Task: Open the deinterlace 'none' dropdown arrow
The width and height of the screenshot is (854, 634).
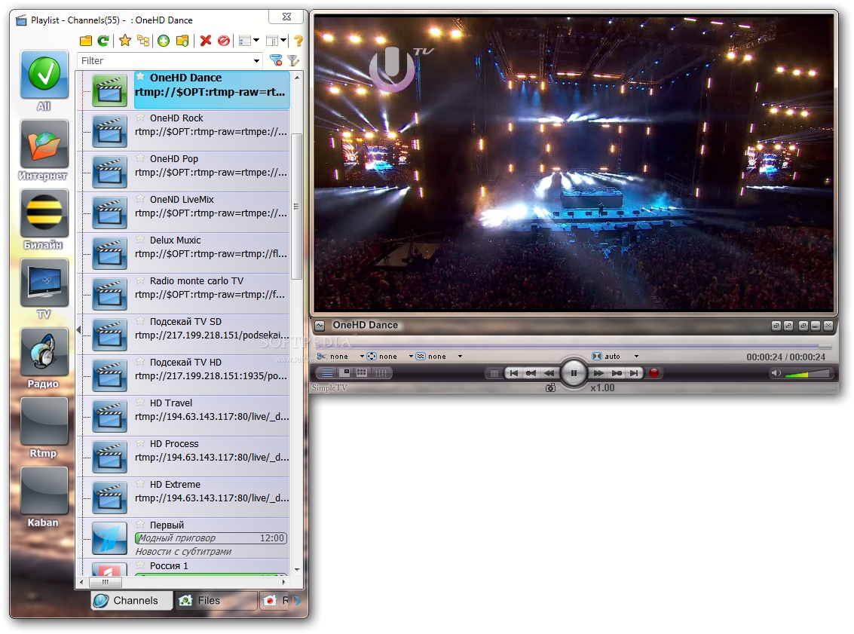Action: pyautogui.click(x=461, y=357)
